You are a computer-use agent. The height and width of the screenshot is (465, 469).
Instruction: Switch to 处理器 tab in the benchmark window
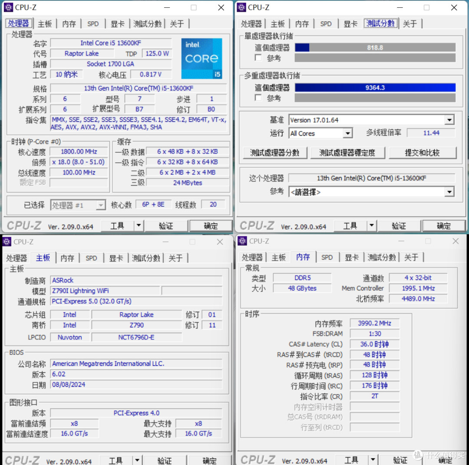click(251, 24)
